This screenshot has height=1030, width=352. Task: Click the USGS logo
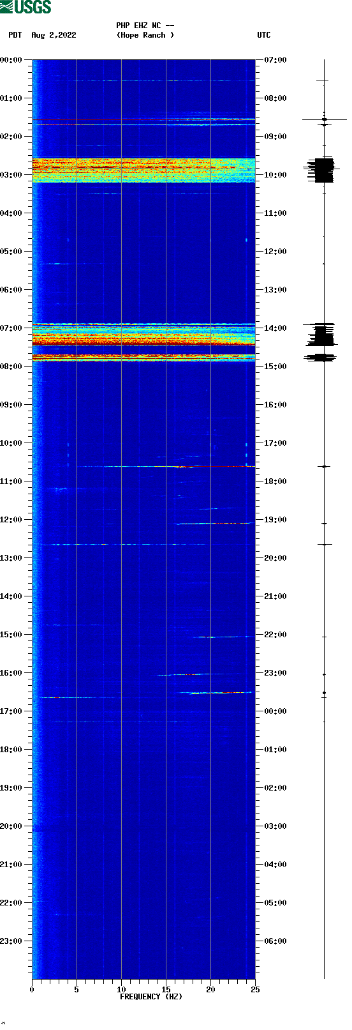click(x=26, y=7)
